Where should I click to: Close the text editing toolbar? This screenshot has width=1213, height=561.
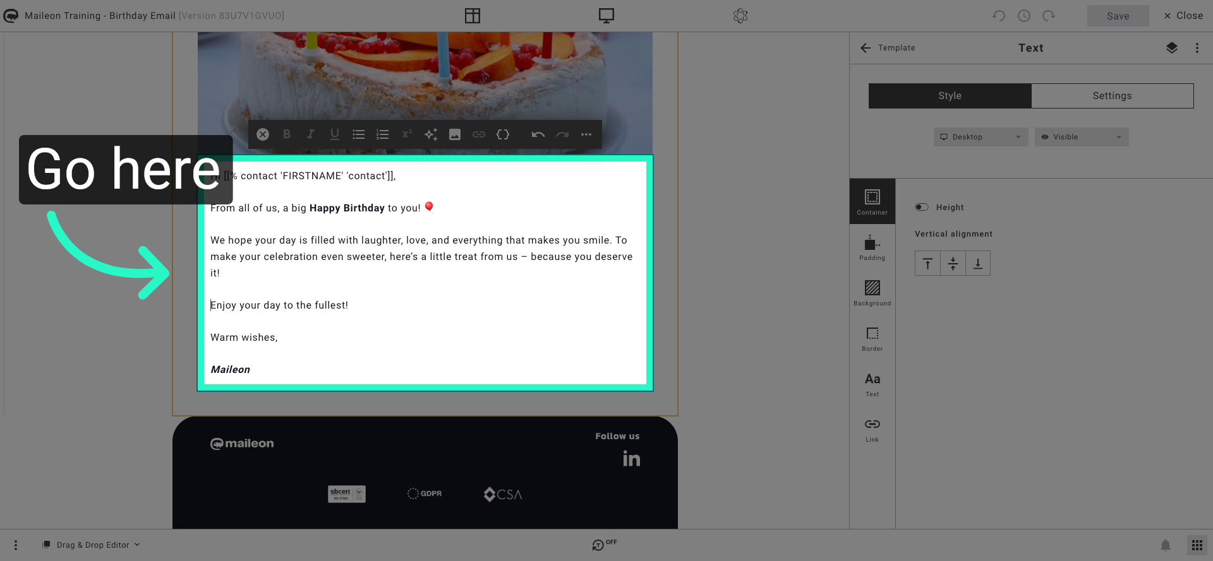263,134
